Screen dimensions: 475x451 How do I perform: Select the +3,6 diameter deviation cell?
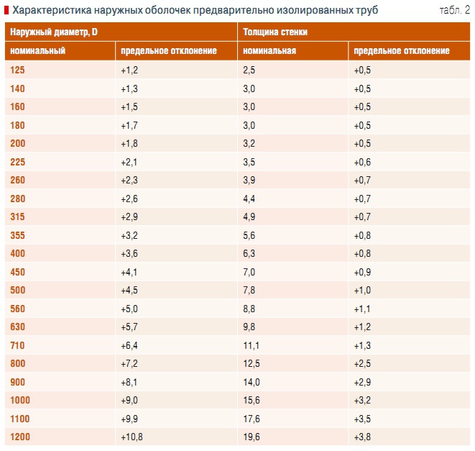pyautogui.click(x=129, y=254)
